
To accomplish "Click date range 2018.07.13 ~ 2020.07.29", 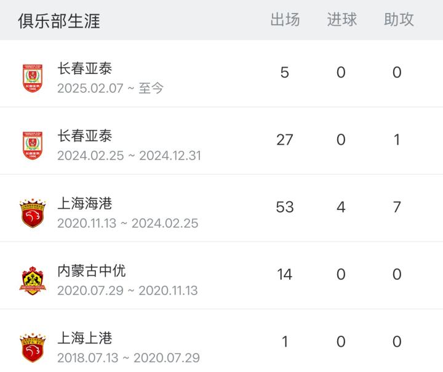I will [x=128, y=358].
